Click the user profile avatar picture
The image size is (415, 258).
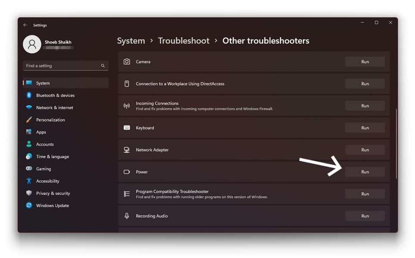point(32,44)
